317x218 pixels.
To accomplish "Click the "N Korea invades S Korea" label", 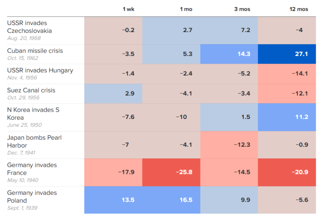I will [33, 114].
